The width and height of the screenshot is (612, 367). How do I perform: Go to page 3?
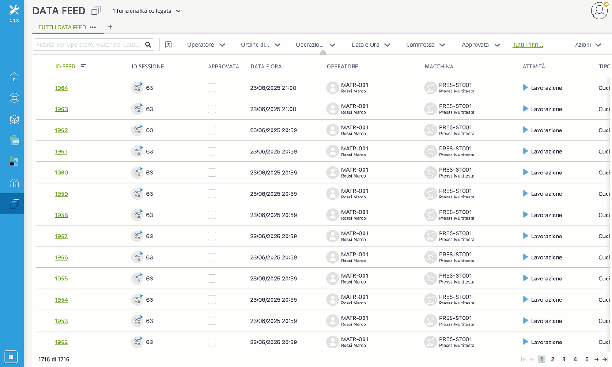[x=564, y=359]
